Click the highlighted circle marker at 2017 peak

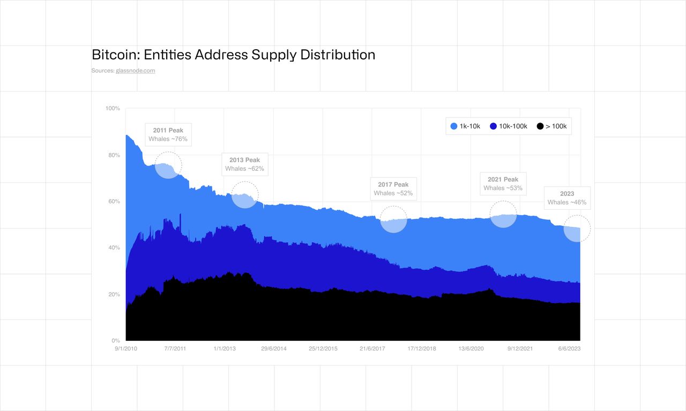[x=393, y=219]
